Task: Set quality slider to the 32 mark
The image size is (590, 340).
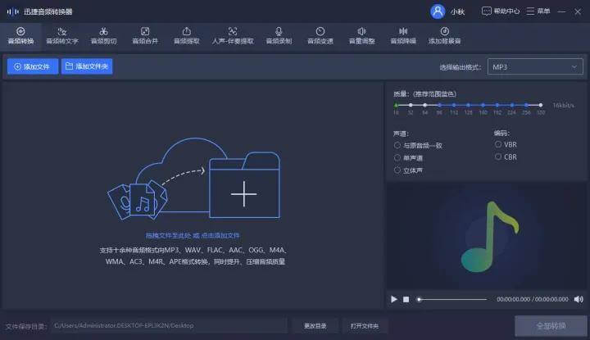Action: [411, 105]
